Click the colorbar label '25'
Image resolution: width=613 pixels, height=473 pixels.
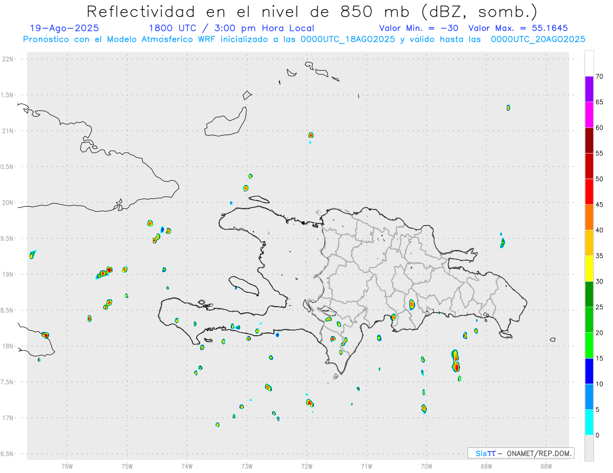599,307
